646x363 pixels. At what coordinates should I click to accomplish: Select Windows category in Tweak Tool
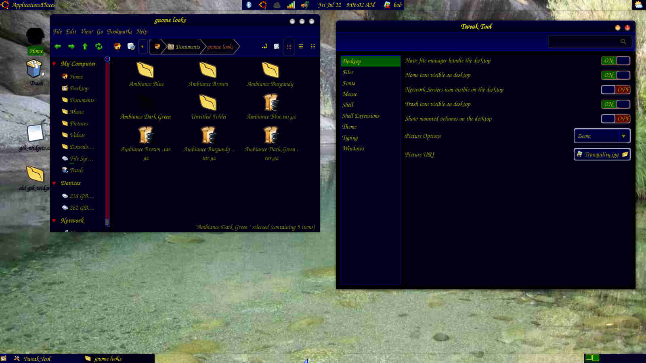[370, 148]
